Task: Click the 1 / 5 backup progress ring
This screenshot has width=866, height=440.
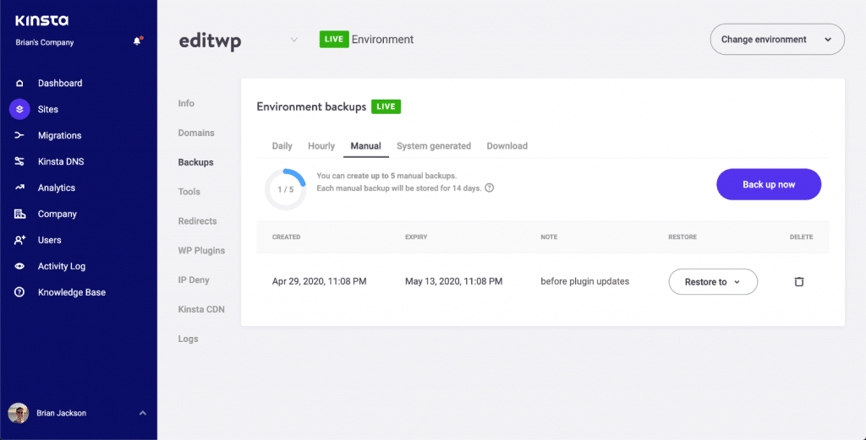Action: 285,189
